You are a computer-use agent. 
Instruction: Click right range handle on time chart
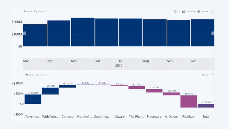pyautogui.click(x=213, y=33)
